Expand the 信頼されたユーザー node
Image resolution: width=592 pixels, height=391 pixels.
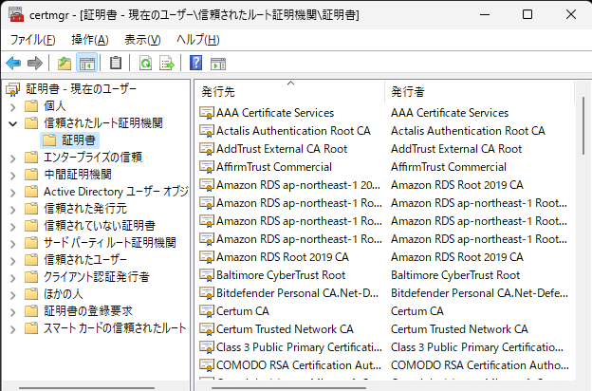pyautogui.click(x=13, y=261)
